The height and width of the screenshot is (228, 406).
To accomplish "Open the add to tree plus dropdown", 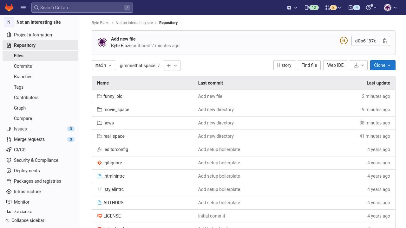I will click(172, 66).
